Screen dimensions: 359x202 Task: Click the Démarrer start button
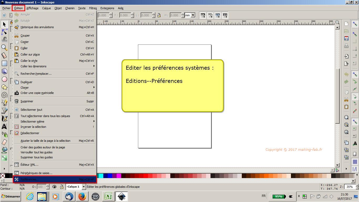(11, 196)
